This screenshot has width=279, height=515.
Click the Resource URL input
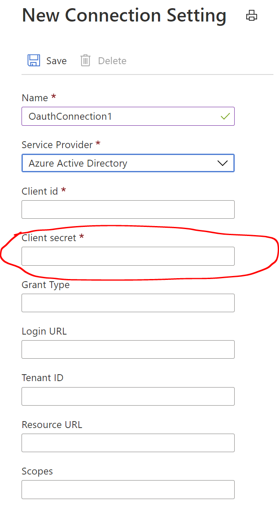click(128, 443)
